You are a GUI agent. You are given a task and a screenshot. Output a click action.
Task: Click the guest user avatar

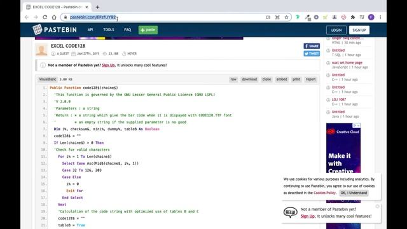coord(41,50)
